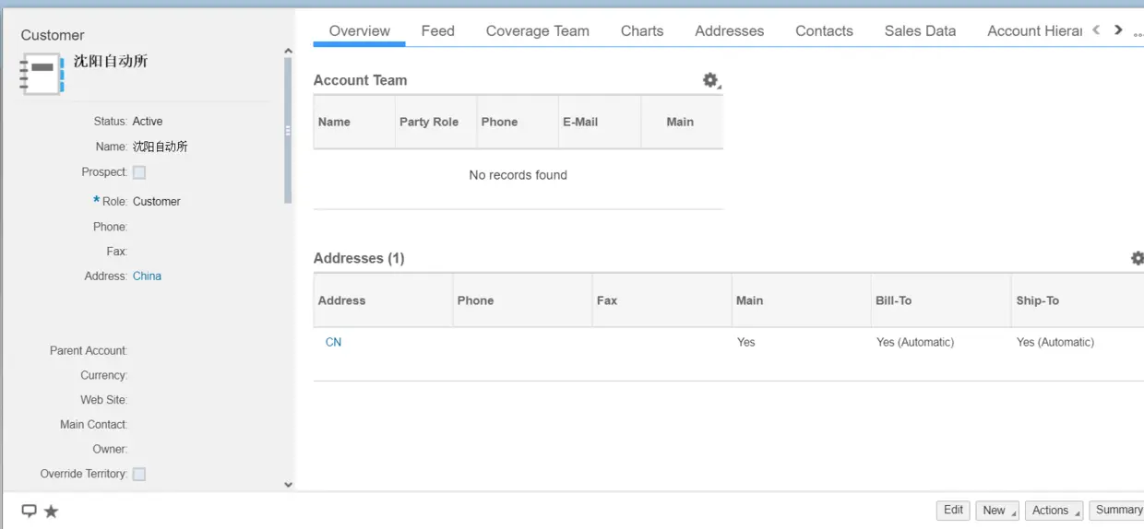Click the Edit button
1144x529 pixels.
click(x=953, y=511)
